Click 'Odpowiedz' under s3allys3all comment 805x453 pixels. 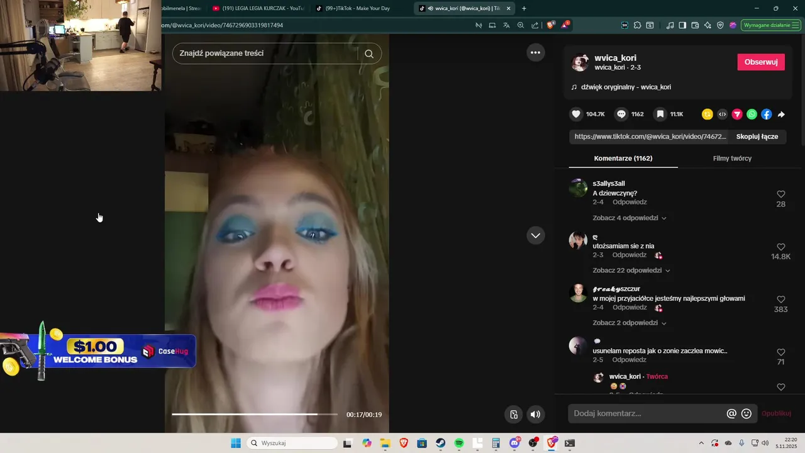point(630,202)
